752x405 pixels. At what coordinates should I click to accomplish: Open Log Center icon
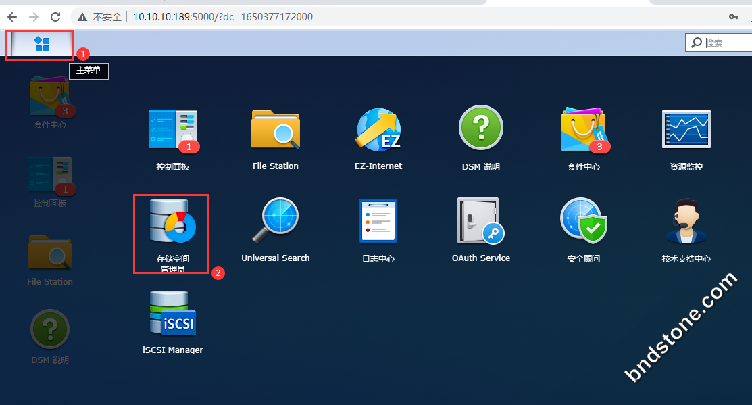point(378,221)
